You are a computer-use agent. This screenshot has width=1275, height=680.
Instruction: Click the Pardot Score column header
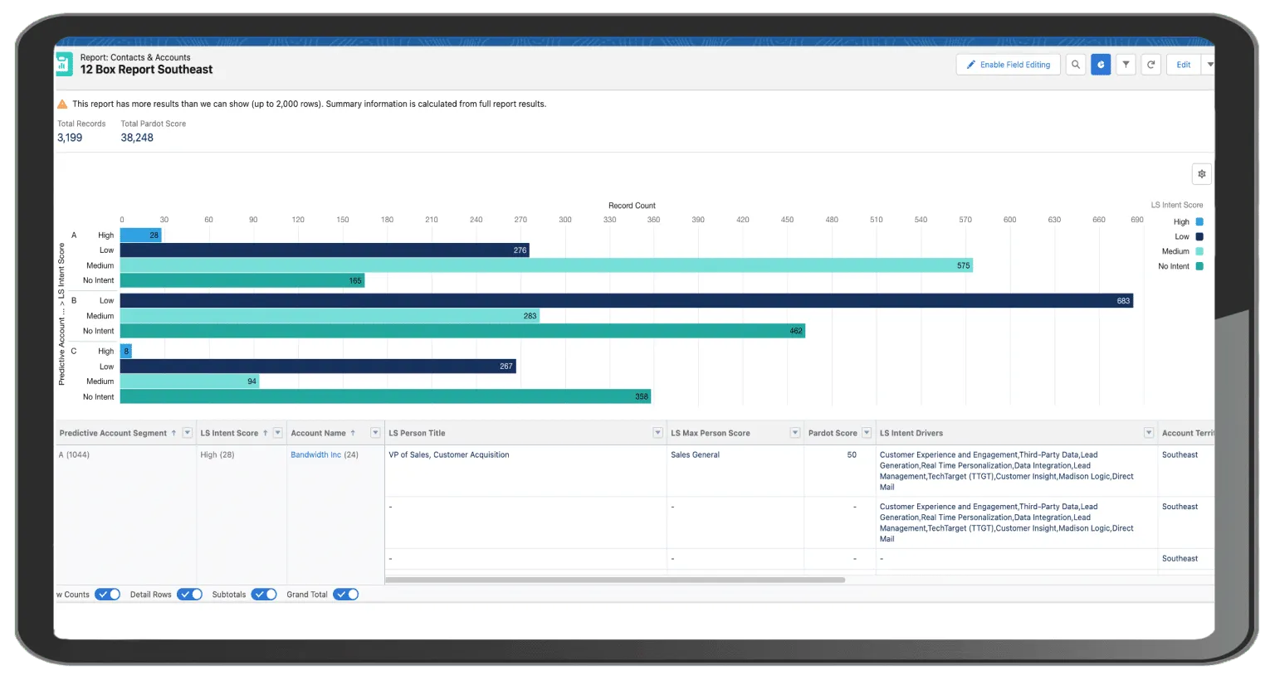tap(833, 433)
